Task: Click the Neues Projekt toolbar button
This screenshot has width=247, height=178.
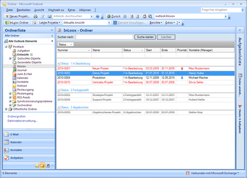Action: 18,16
